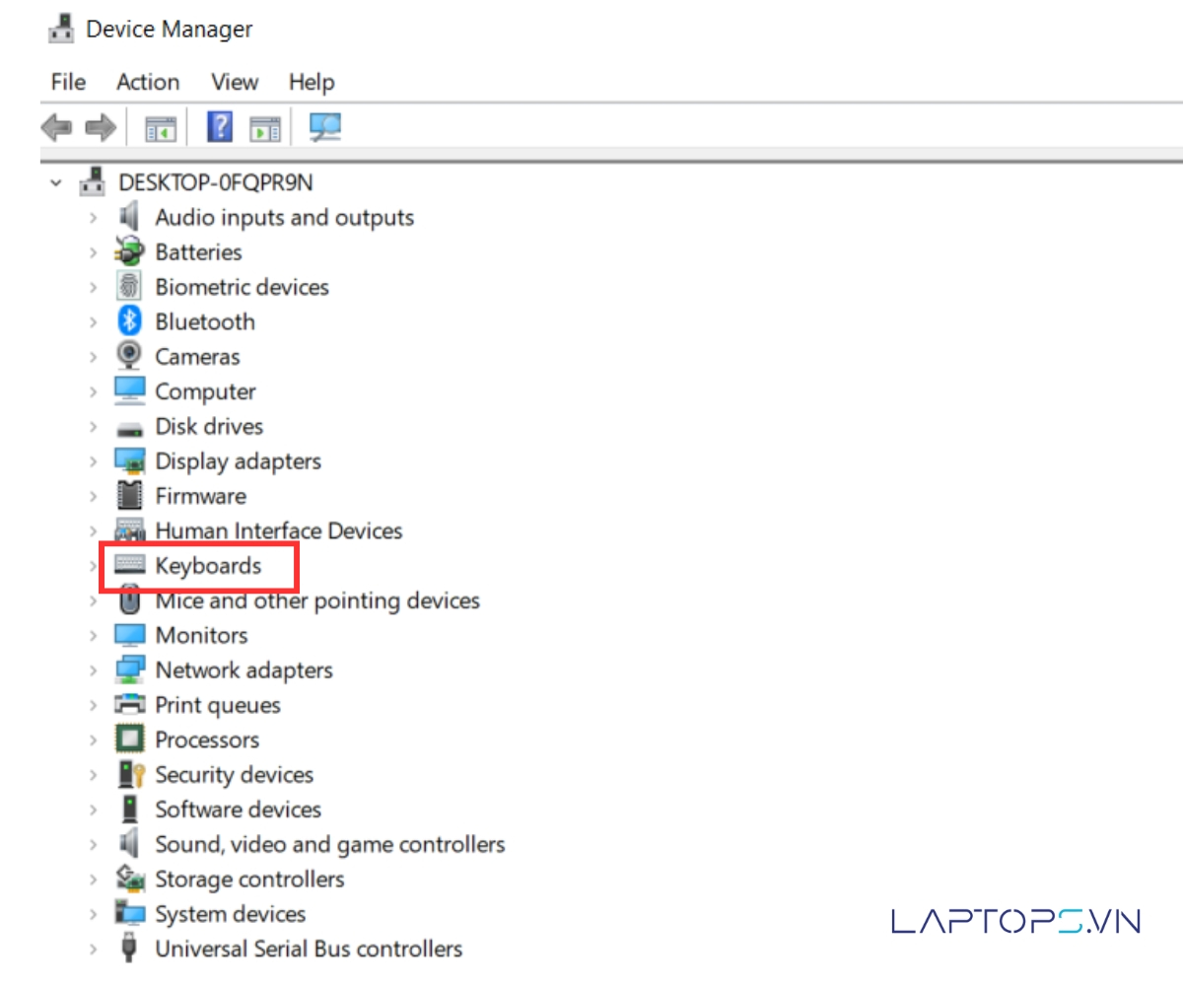
Task: Click the Bluetooth device category icon
Action: pos(130,321)
